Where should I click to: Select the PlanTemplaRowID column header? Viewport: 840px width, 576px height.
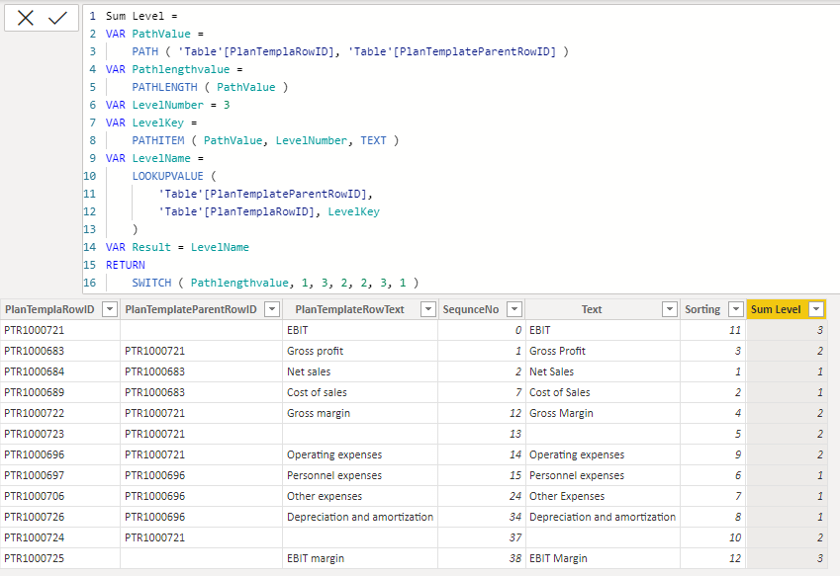click(49, 309)
